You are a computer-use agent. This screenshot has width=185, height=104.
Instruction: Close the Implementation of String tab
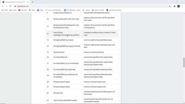point(28,2)
